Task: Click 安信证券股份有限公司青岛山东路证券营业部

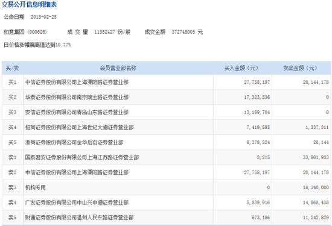Action: coord(77,112)
